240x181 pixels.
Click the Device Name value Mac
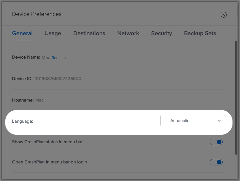[46, 58]
